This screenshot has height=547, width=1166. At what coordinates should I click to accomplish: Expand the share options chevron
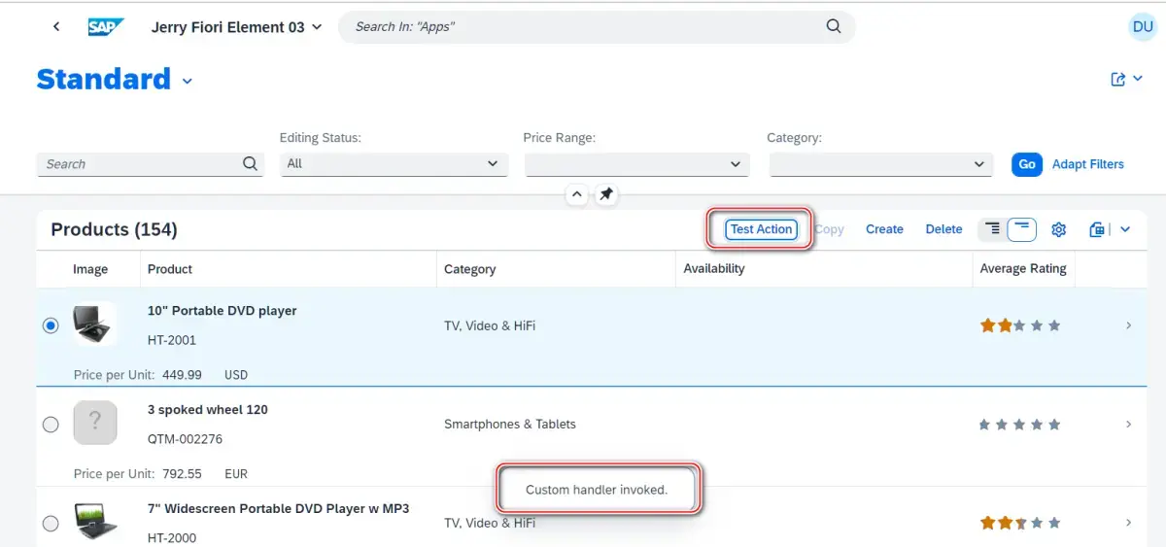tap(1138, 80)
